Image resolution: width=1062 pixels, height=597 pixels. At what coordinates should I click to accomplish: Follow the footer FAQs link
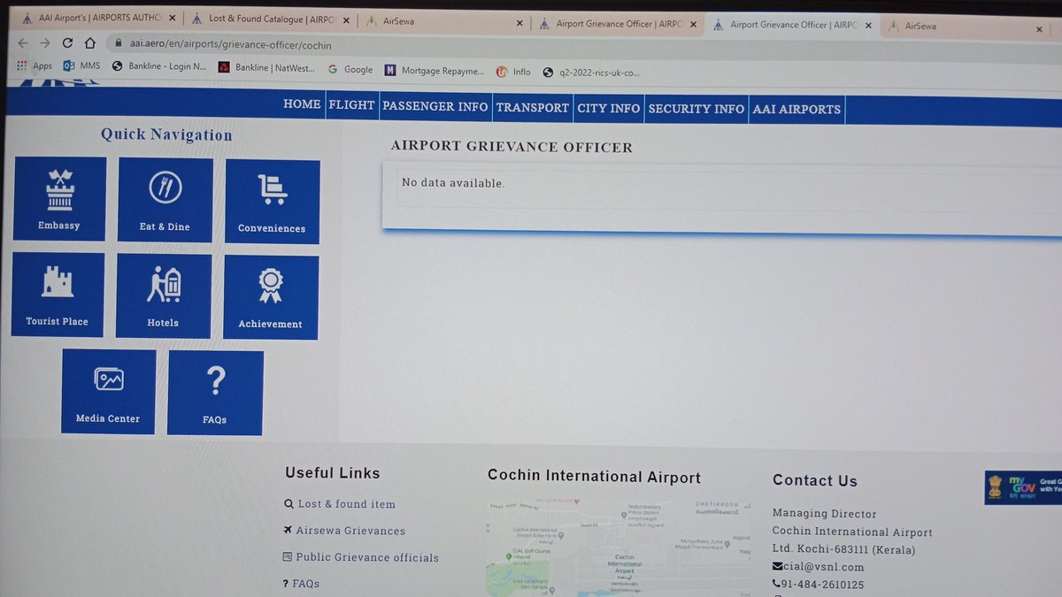[x=301, y=584]
